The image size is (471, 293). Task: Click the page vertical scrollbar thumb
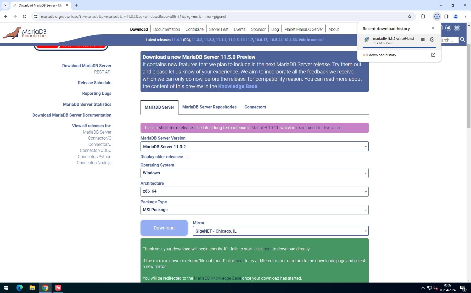pos(468,86)
